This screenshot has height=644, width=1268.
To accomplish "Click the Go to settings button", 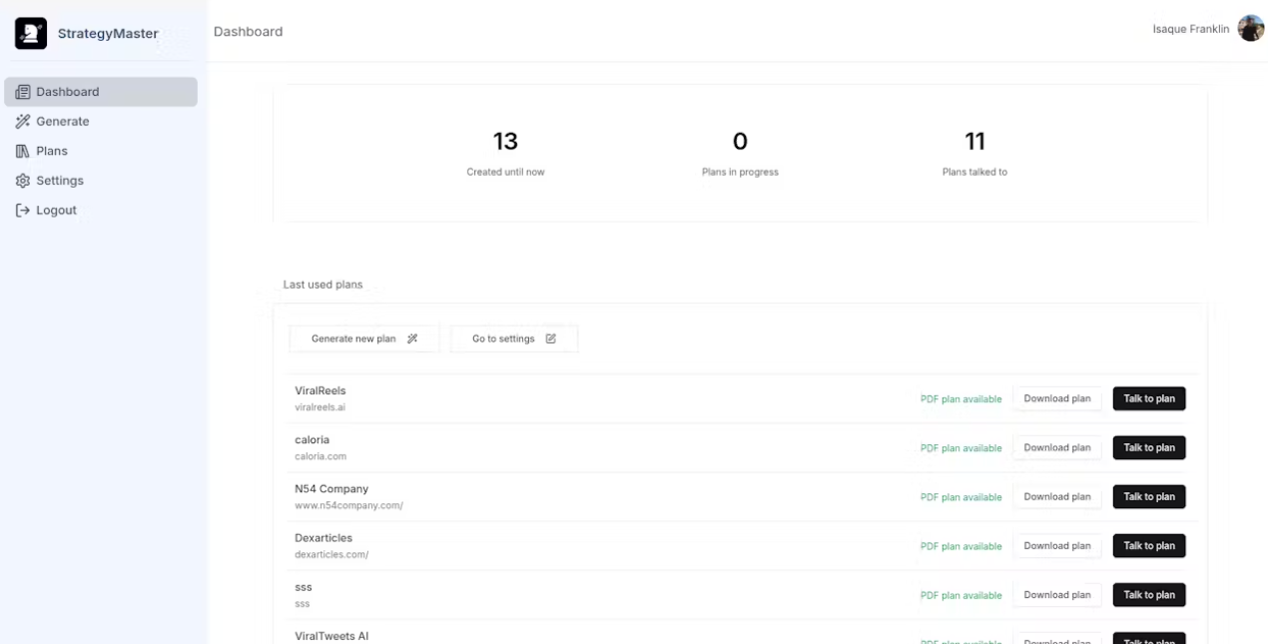I will [x=514, y=338].
